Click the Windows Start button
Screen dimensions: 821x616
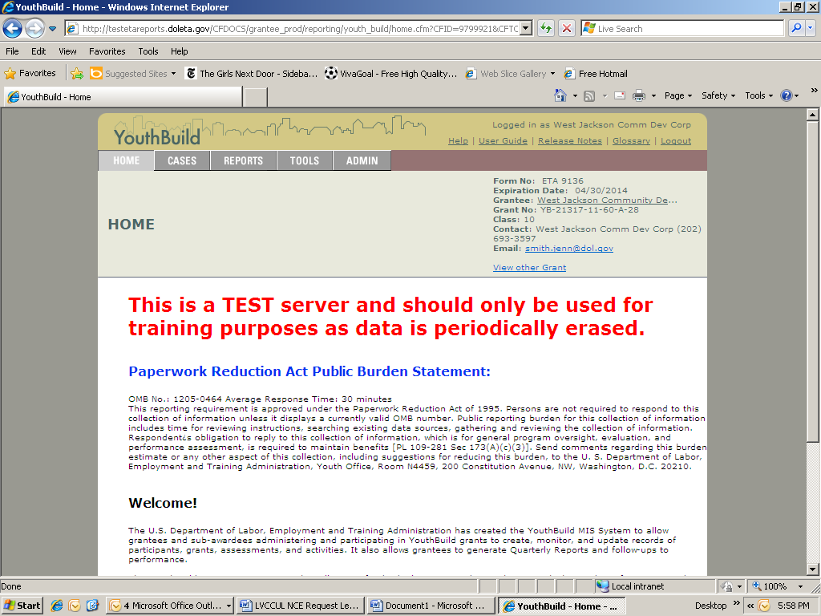(22, 606)
